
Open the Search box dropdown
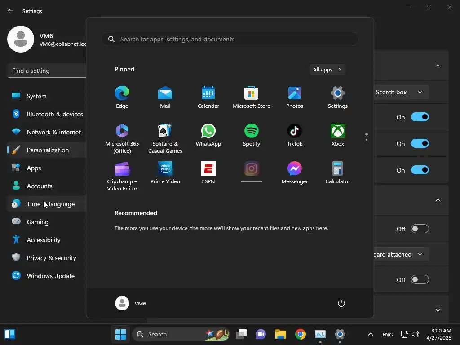point(401,92)
